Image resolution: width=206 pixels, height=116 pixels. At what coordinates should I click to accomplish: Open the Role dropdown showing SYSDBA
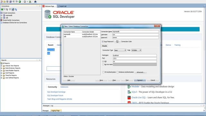coord(136,50)
